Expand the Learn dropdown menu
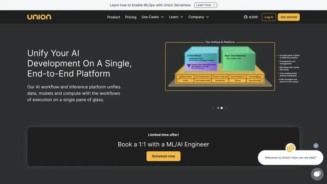This screenshot has height=184, width=327. click(x=176, y=17)
